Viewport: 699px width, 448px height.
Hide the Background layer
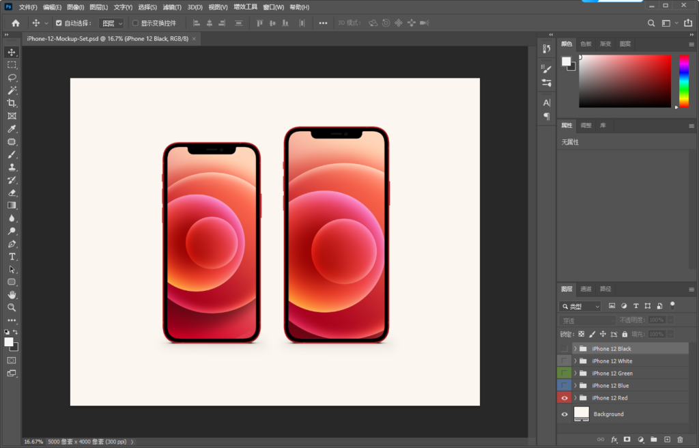(x=565, y=414)
